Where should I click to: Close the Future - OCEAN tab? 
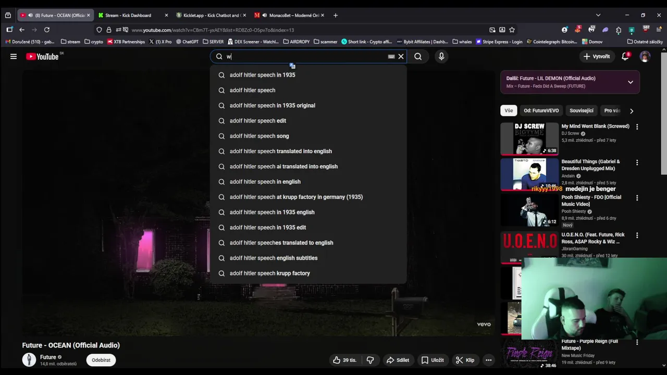tap(88, 15)
